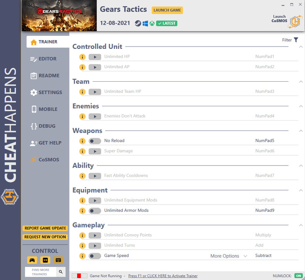305x280 pixels.
Task: Open the CoSMOS sidebar tab
Action: [46, 159]
